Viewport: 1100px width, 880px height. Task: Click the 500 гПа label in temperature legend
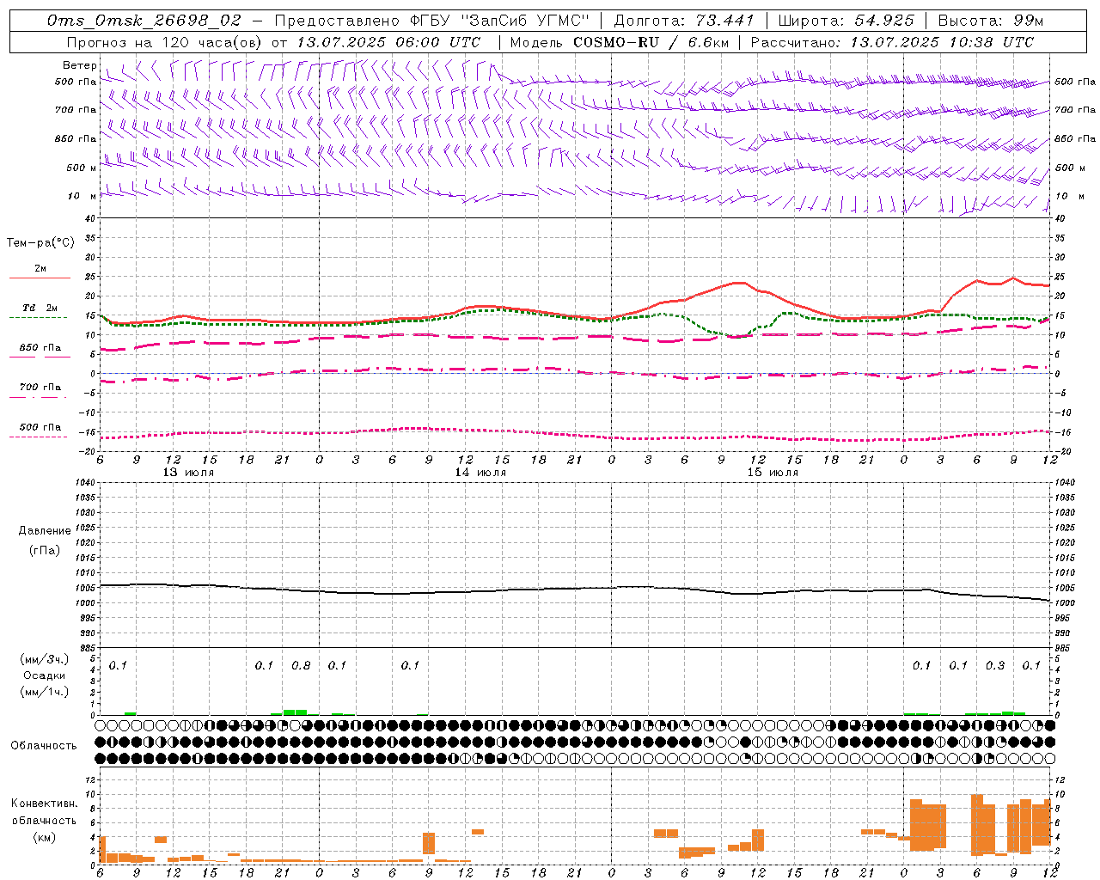40,427
